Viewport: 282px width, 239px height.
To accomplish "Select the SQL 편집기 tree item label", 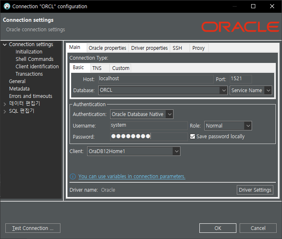I will point(21,111).
